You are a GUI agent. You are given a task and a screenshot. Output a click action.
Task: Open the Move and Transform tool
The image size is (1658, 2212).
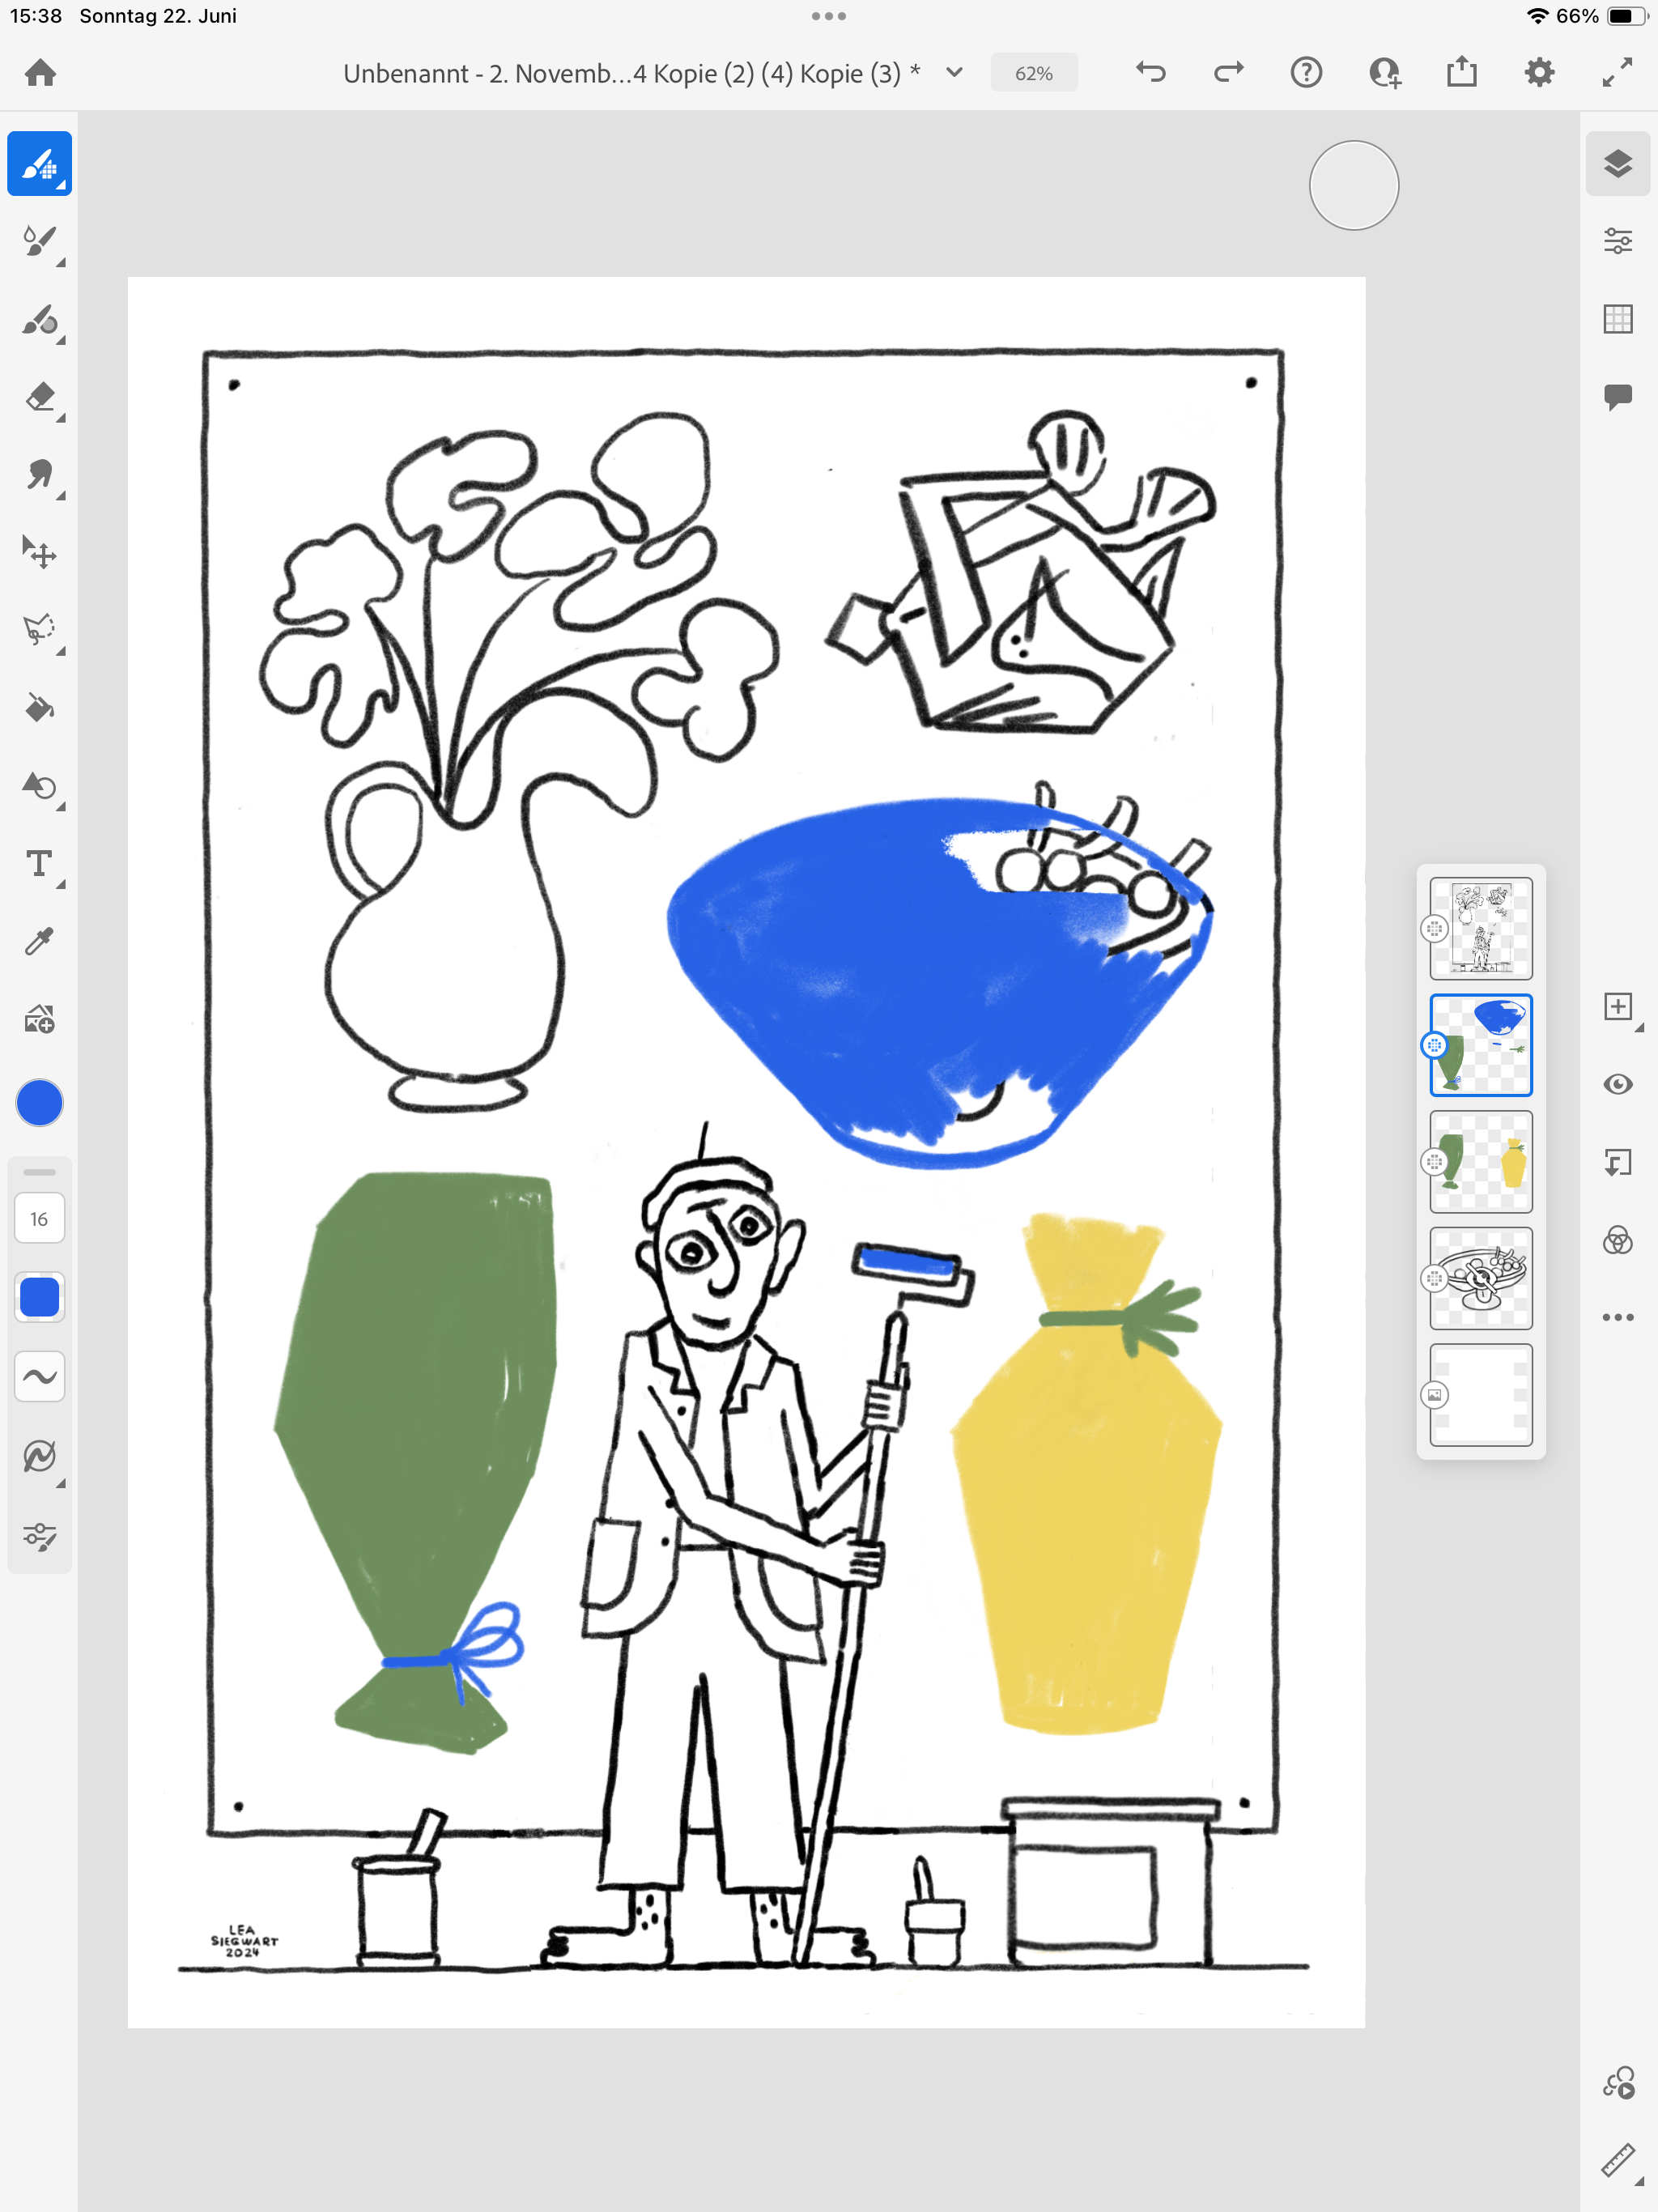(39, 553)
